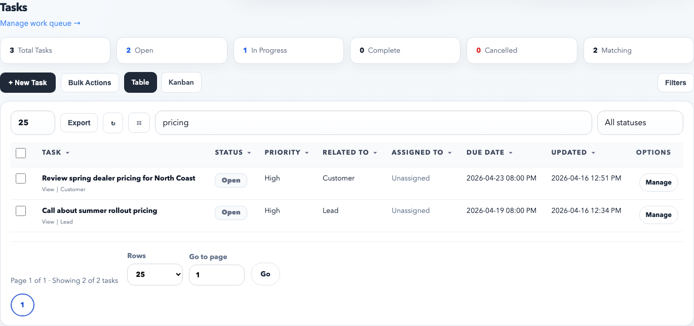
Task: Click updated time 2026-04-16 12:51 PM
Action: pos(586,178)
